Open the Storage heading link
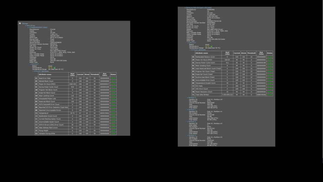The height and width of the screenshot is (182, 323). click(25, 24)
